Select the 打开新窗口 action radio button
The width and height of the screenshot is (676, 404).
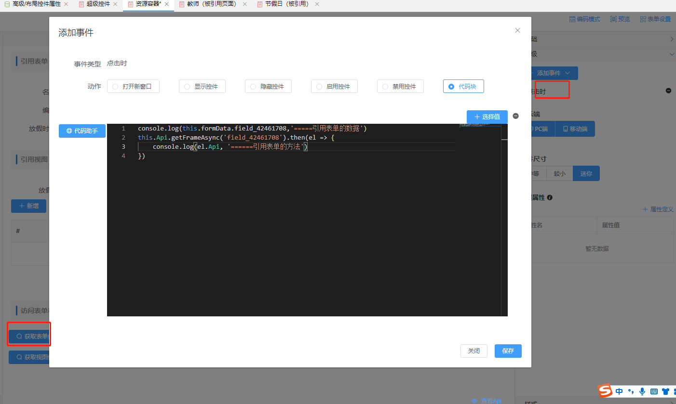coord(115,87)
